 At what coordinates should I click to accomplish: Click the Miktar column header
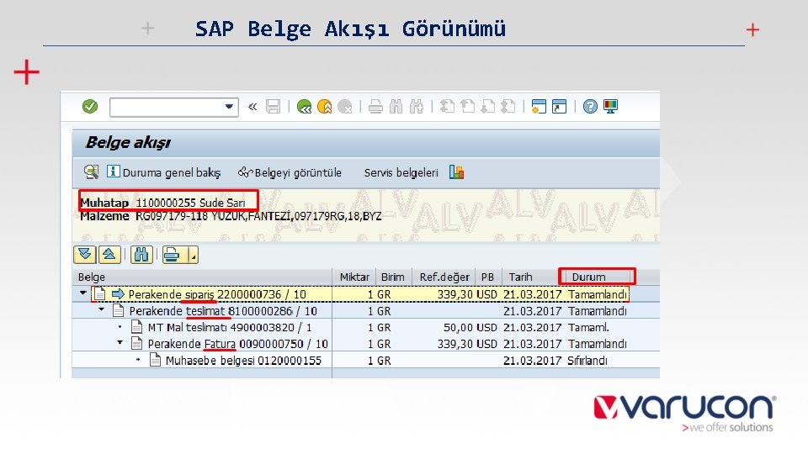click(354, 277)
